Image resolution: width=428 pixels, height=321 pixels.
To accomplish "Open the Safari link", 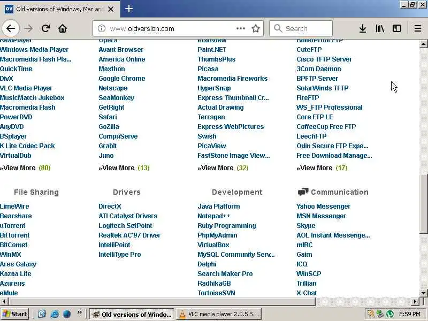I will tap(108, 117).
